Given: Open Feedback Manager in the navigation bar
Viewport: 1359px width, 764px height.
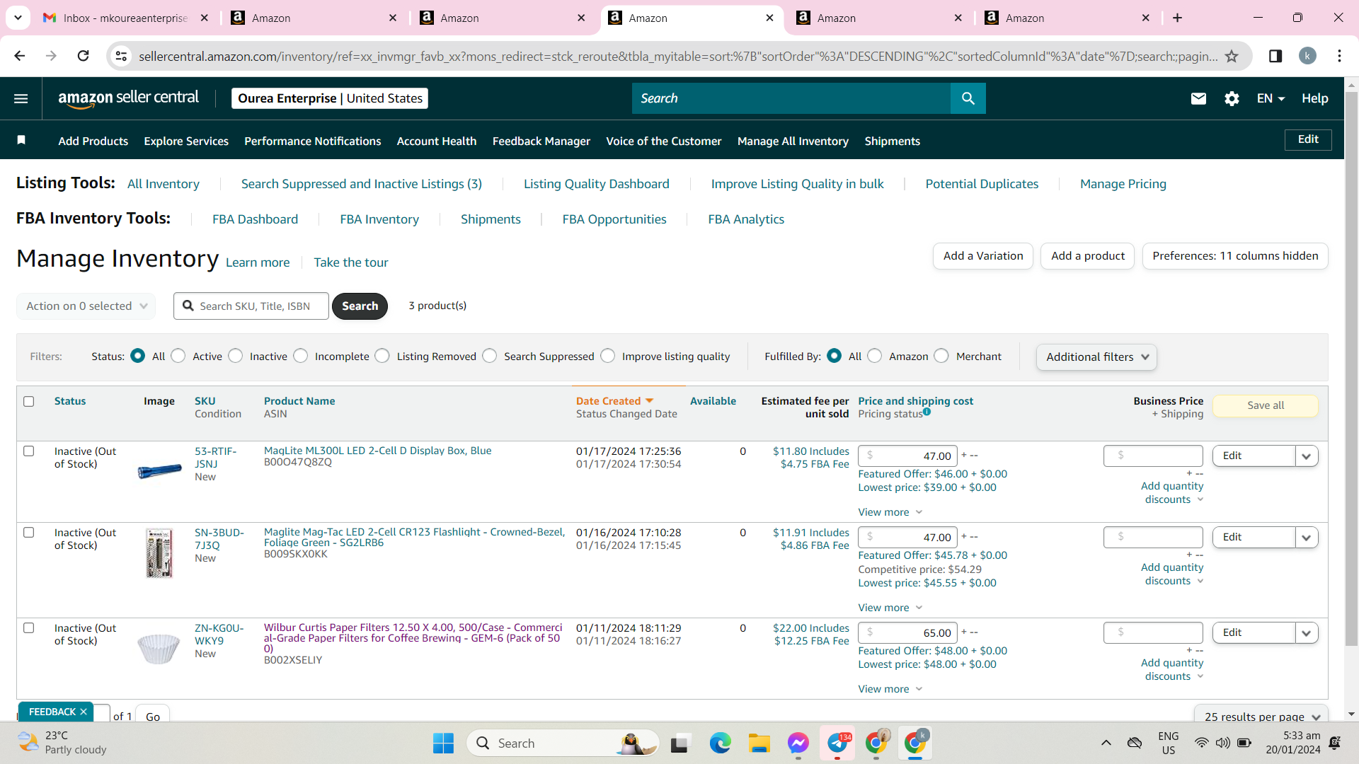Looking at the screenshot, I should click(541, 141).
